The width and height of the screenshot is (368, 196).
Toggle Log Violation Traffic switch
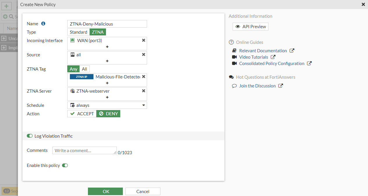(30, 136)
